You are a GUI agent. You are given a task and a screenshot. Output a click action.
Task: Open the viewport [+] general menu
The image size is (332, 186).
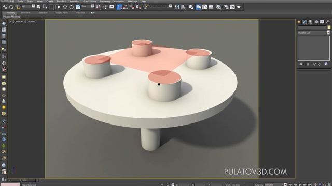[10, 22]
